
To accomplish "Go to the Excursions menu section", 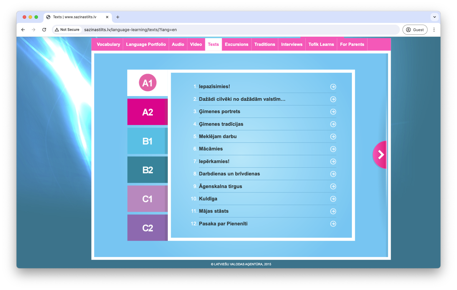I will tap(236, 44).
